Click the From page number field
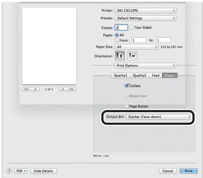The height and width of the screenshot is (178, 203). (x=139, y=40)
